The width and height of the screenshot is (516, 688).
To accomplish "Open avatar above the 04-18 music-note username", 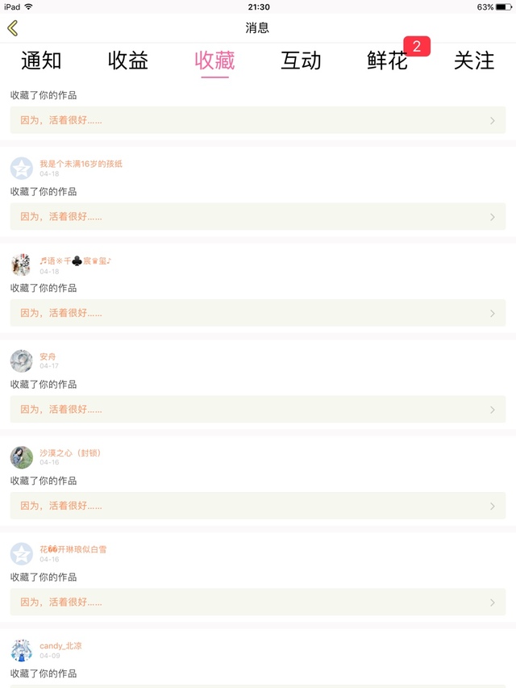I will 22,265.
